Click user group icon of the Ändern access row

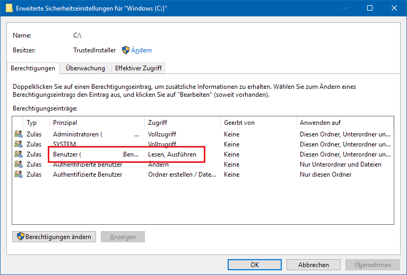pyautogui.click(x=19, y=164)
